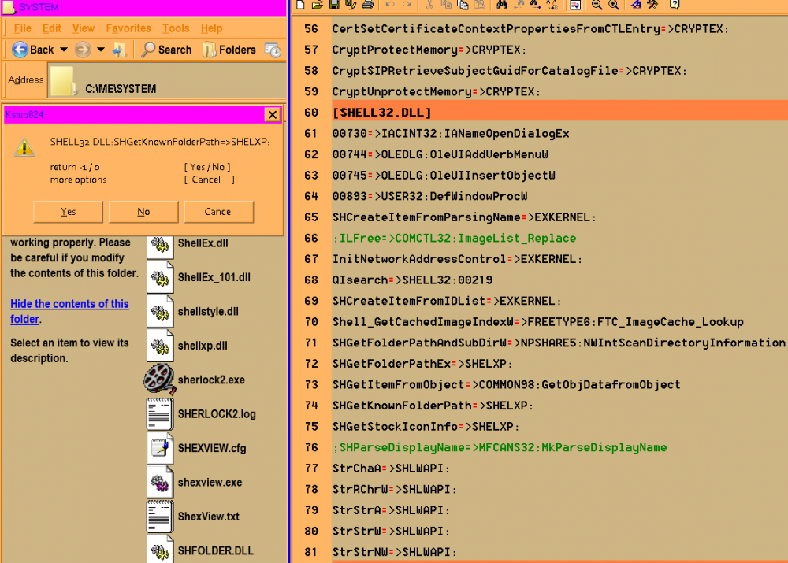Click the Search icon in Explorer toolbar
788x563 pixels.
(x=147, y=50)
